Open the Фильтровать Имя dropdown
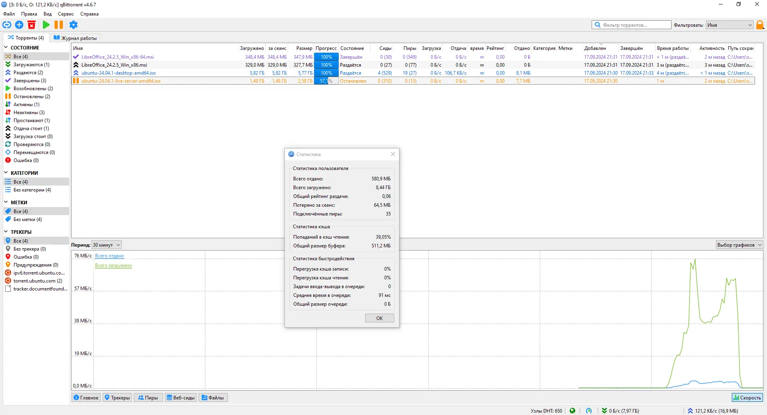This screenshot has width=767, height=415. click(729, 25)
